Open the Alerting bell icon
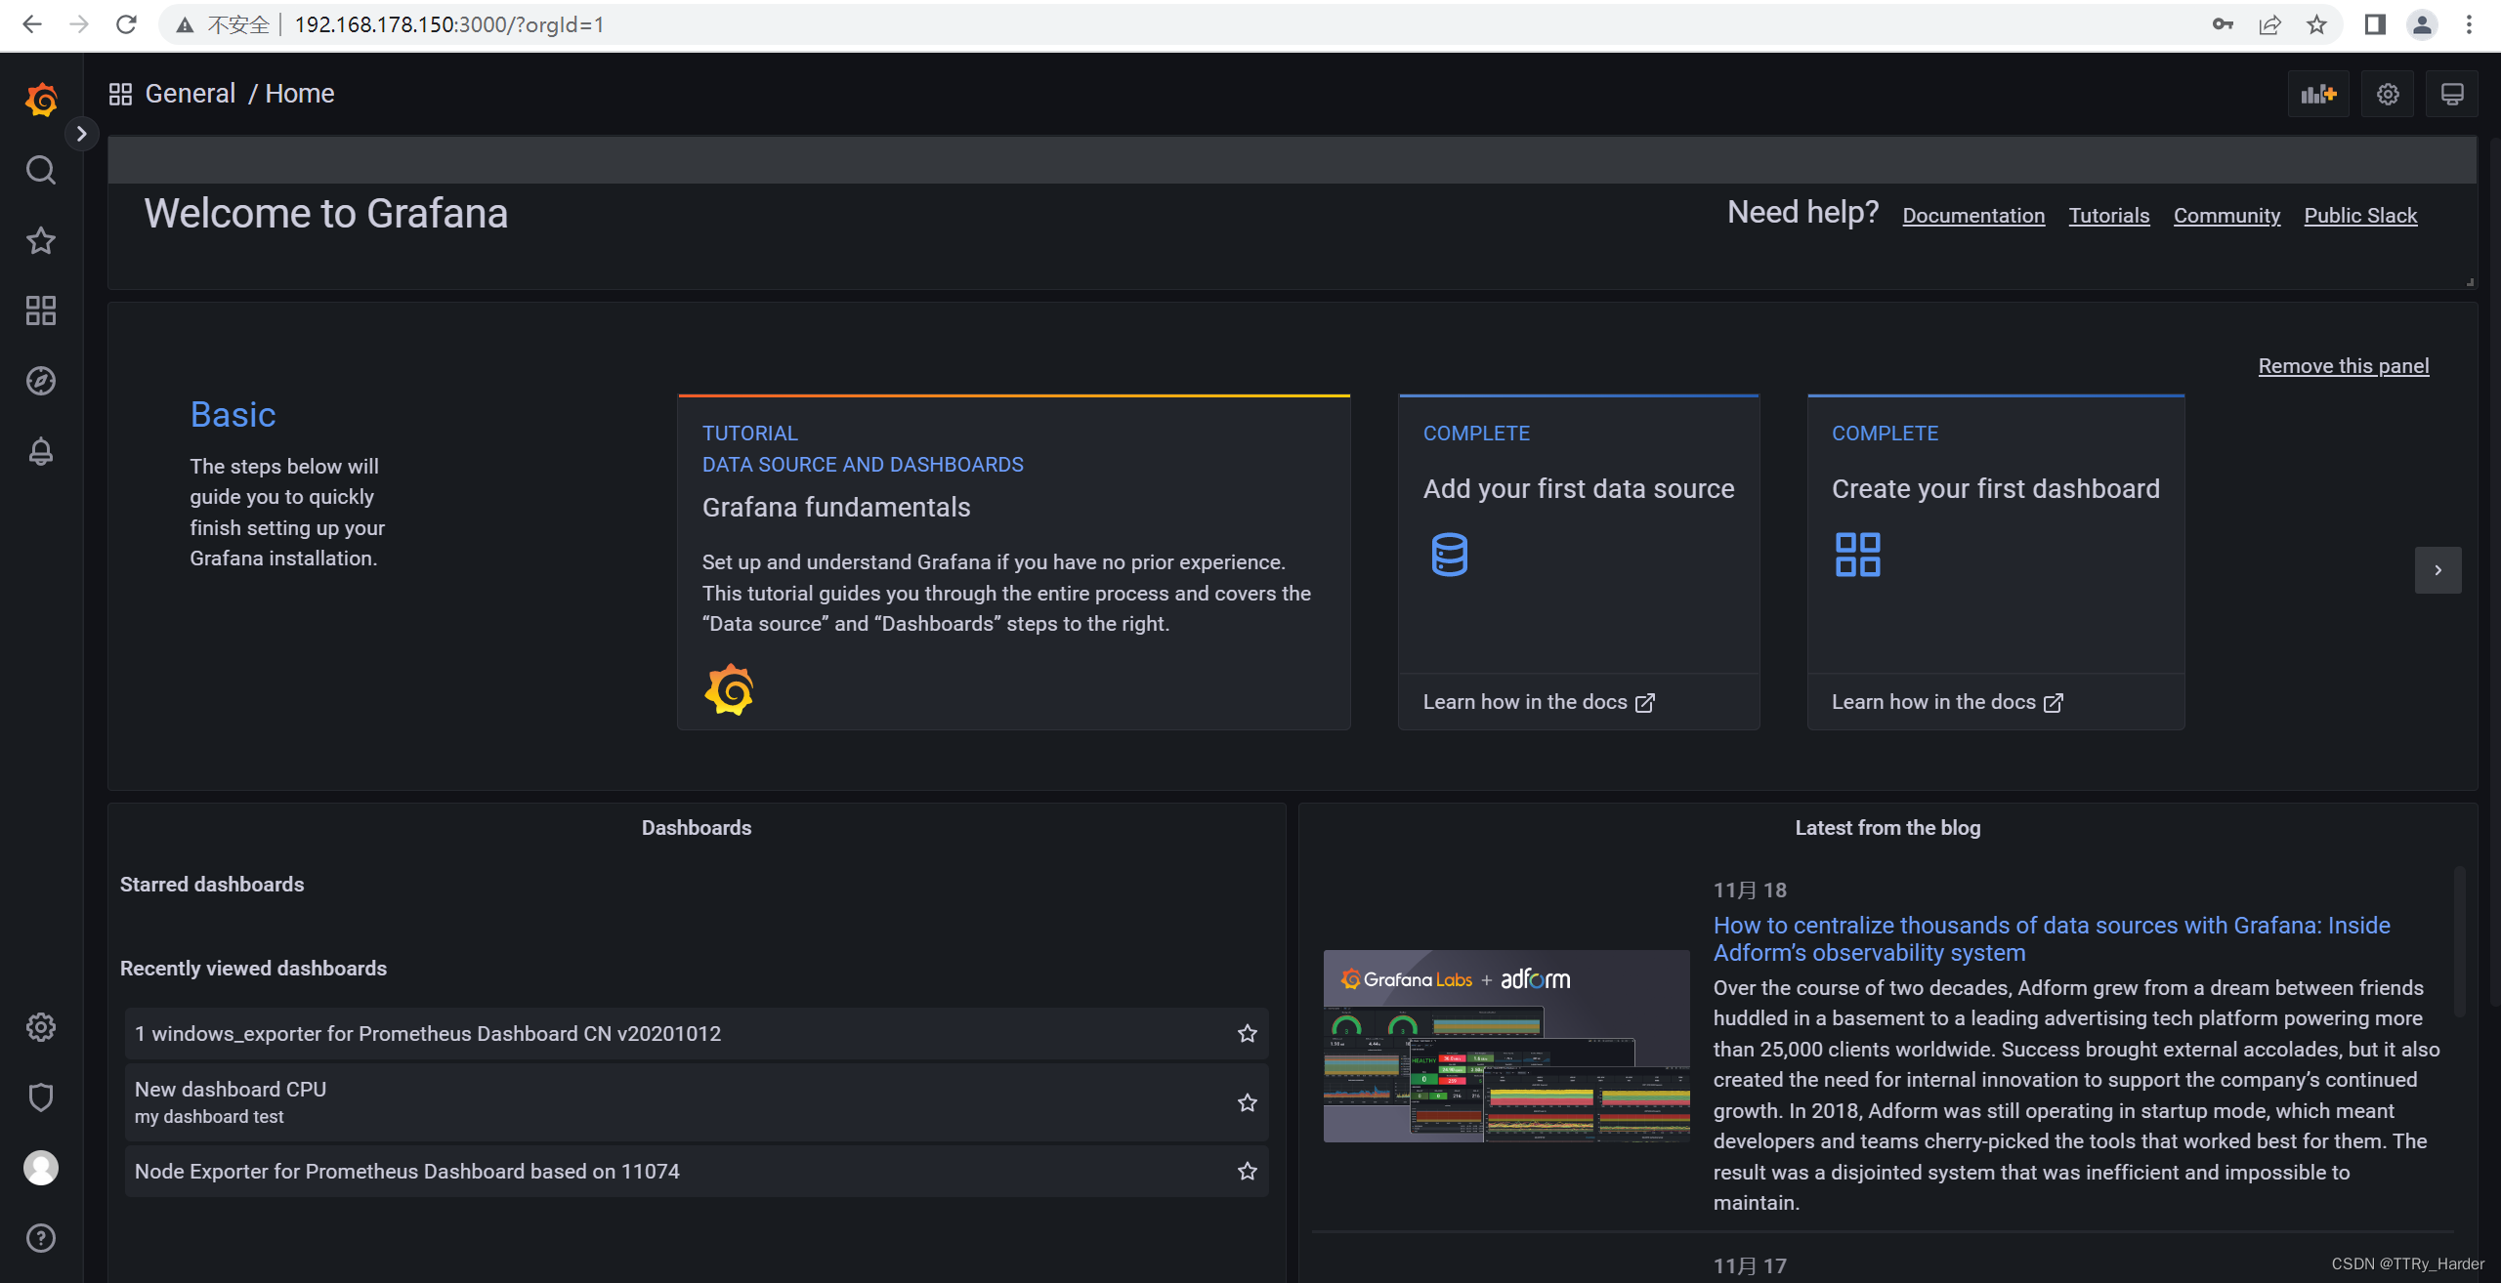This screenshot has height=1283, width=2501. click(x=41, y=451)
